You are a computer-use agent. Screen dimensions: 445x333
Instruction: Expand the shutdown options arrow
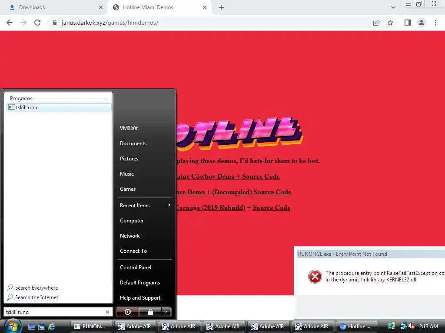[x=166, y=312]
